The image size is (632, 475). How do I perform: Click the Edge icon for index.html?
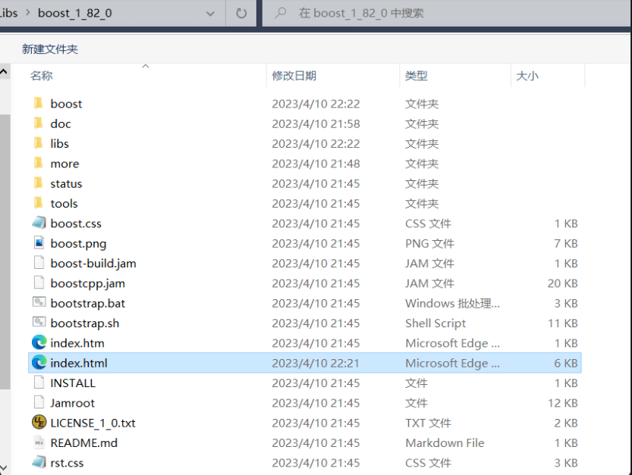[x=39, y=363]
